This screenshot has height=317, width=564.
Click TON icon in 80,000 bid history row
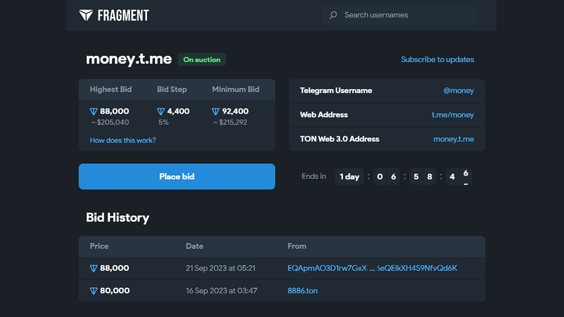(x=94, y=291)
